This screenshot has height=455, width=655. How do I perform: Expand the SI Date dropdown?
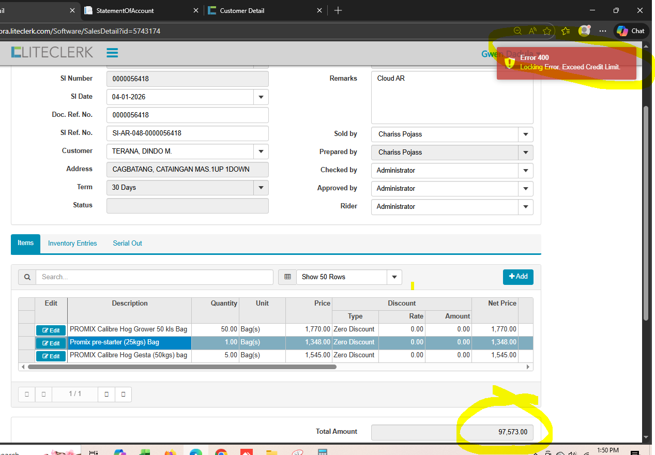click(x=261, y=97)
